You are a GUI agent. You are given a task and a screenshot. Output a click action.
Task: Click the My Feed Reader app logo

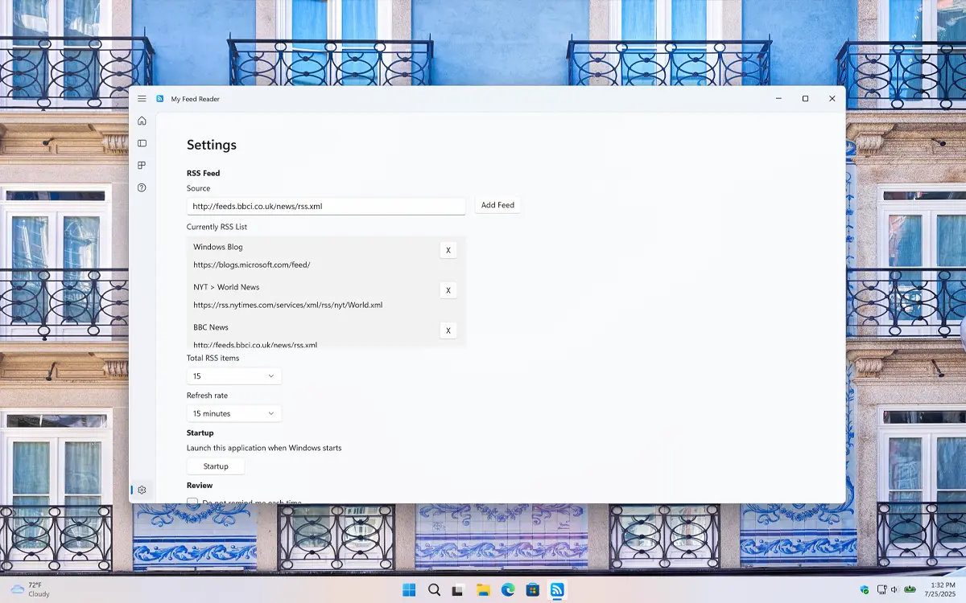point(160,99)
